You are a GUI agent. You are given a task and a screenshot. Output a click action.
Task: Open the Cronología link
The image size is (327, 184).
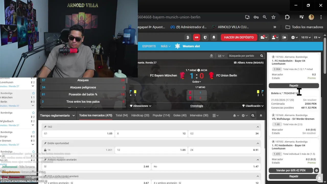197,106
